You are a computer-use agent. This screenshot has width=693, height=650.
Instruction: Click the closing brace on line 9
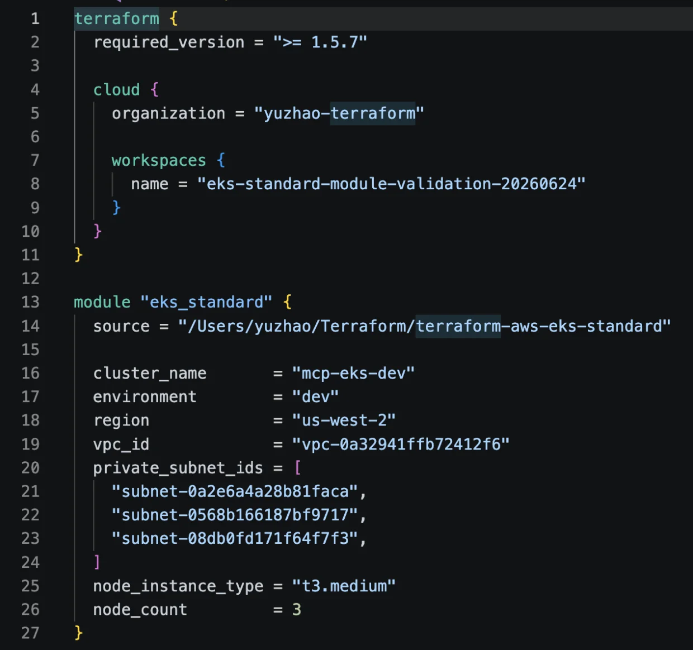point(116,208)
